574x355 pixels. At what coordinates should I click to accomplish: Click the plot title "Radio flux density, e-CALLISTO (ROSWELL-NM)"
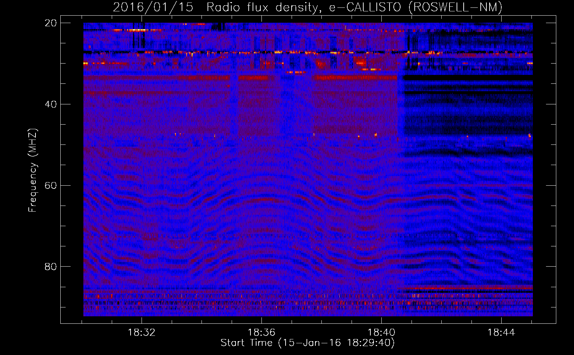pos(354,7)
